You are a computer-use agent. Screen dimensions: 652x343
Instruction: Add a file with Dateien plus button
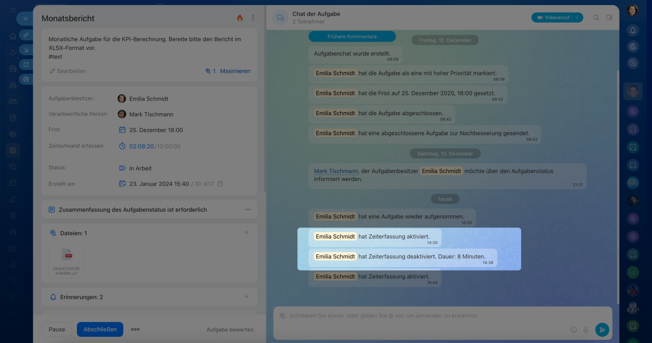coord(247,232)
